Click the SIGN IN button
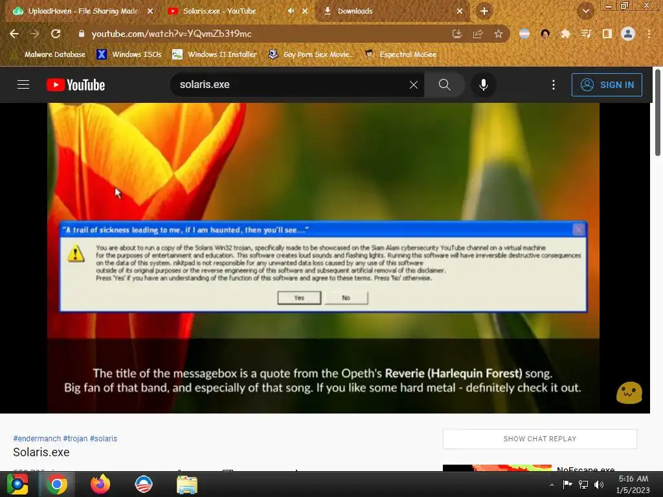 (x=607, y=85)
